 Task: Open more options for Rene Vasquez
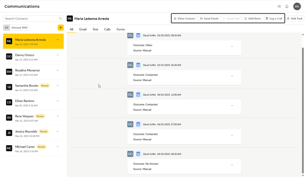[x=58, y=116]
